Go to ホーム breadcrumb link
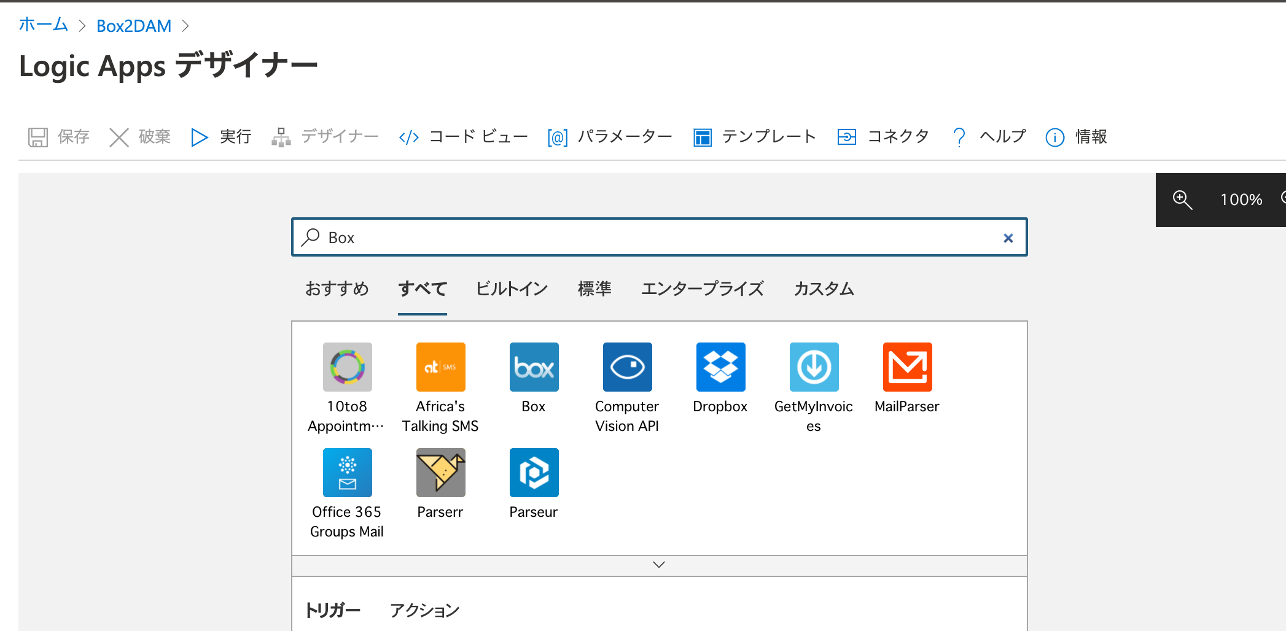The image size is (1286, 631). [x=43, y=25]
